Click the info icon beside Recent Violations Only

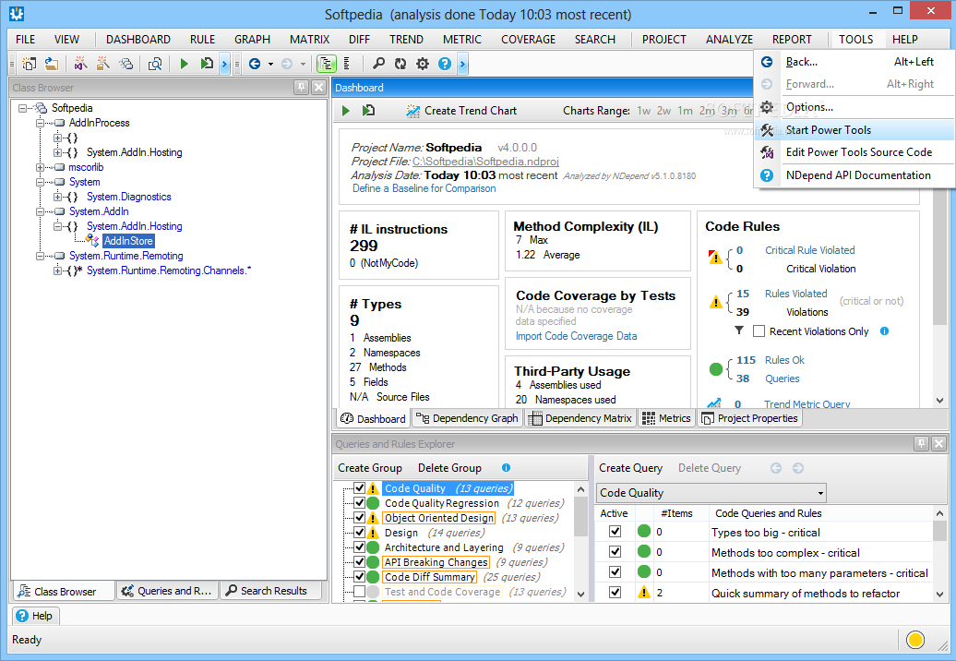tap(884, 331)
